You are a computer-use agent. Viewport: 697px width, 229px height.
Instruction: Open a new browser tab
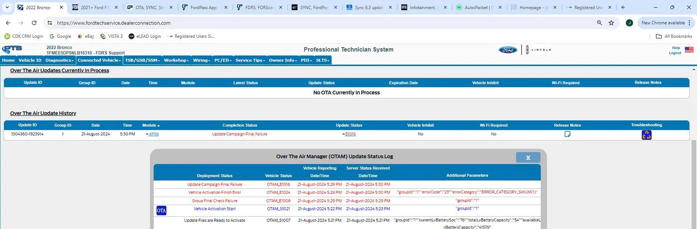[623, 7]
